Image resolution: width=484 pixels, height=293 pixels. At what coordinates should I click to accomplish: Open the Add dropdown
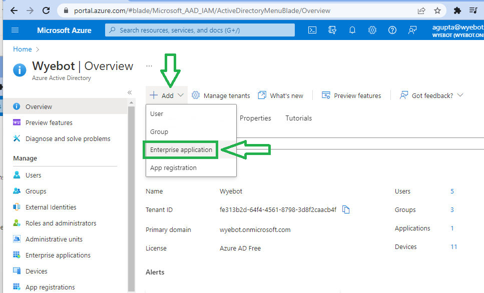point(167,95)
